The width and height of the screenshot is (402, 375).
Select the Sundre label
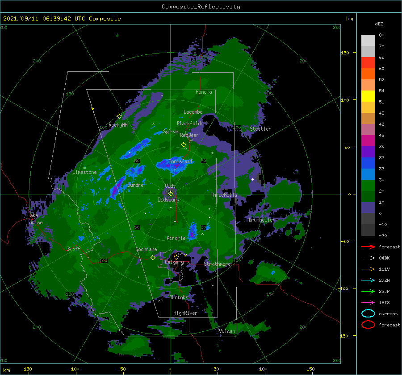[136, 185]
